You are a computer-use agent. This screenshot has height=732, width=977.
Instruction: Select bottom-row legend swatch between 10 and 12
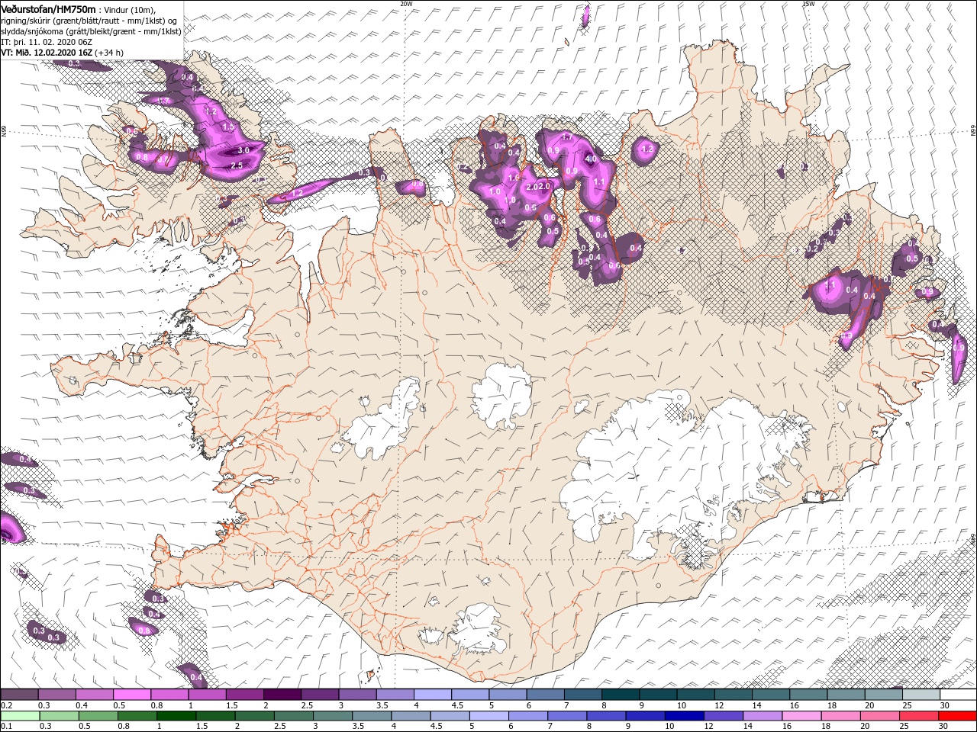click(x=684, y=716)
